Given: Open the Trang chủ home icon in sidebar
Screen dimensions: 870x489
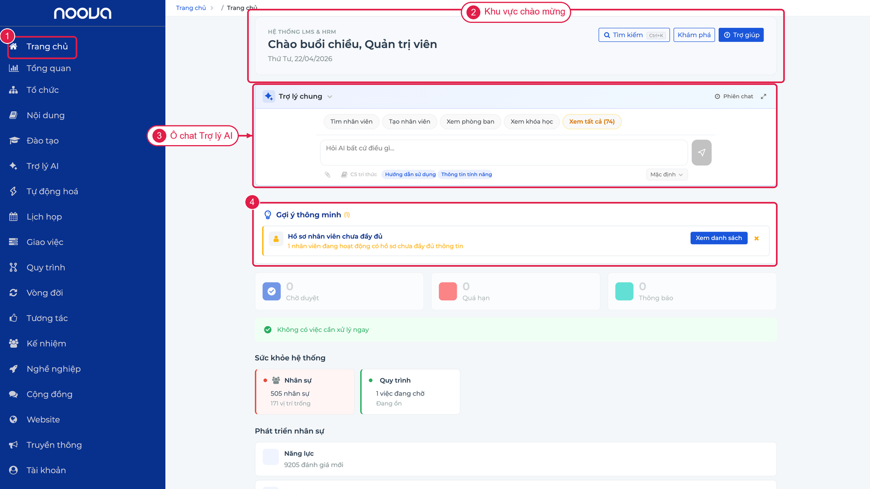Looking at the screenshot, I should coord(14,46).
